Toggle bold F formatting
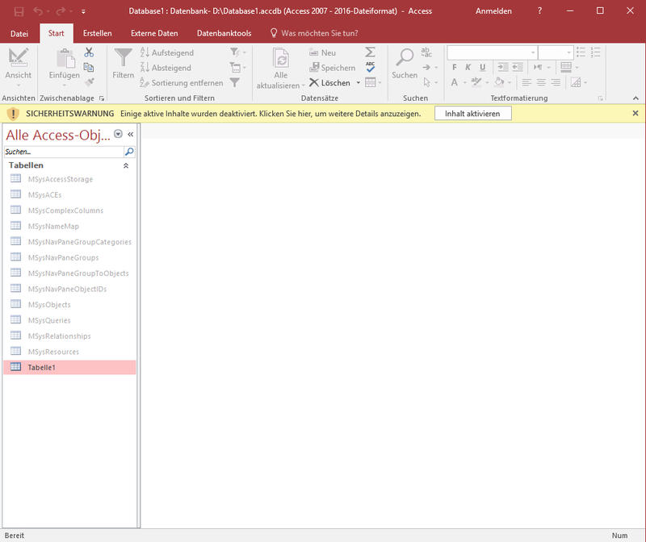The height and width of the screenshot is (542, 646). click(454, 67)
